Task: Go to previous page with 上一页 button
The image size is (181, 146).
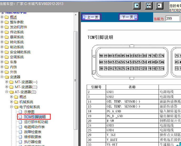Action: [91, 17]
